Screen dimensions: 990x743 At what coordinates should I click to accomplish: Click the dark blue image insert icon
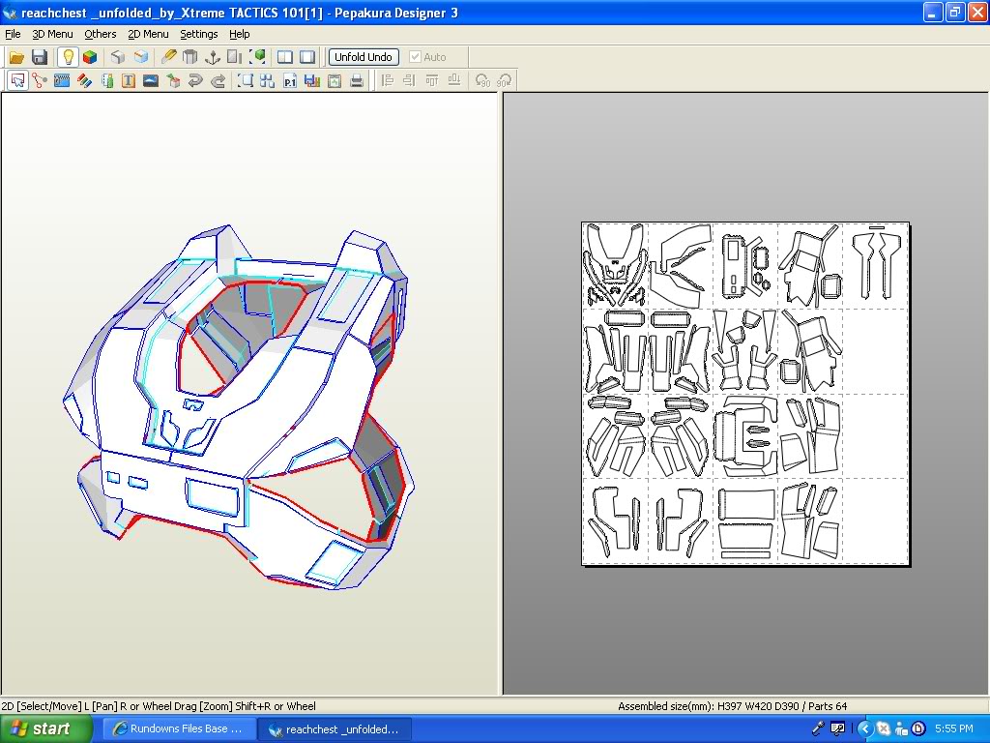coord(150,81)
